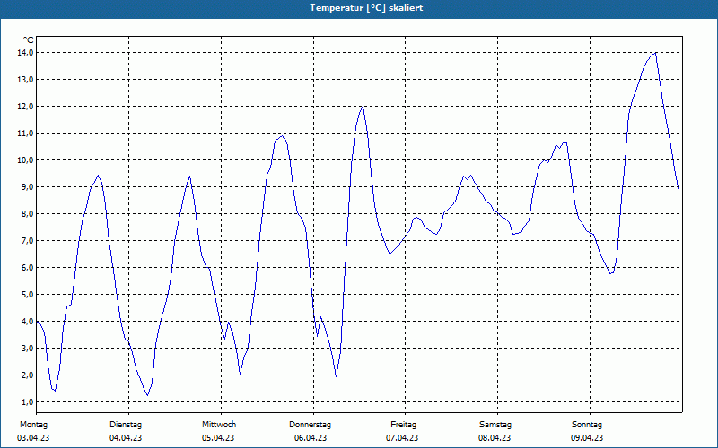718x448 pixels.
Task: Click the '11,0' y-axis label
Action: coord(26,133)
